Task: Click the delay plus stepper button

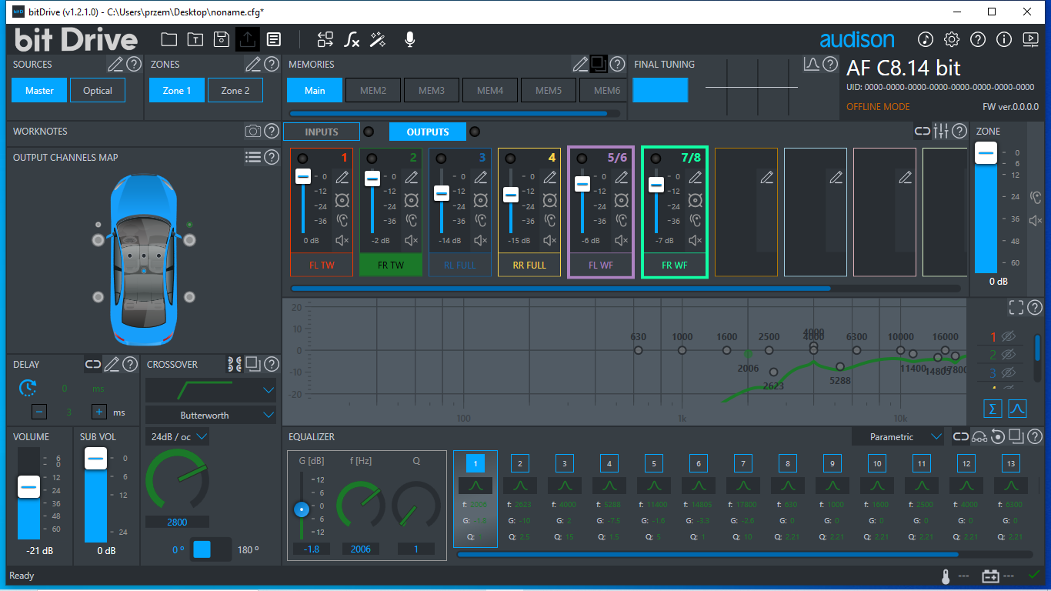Action: pyautogui.click(x=99, y=412)
